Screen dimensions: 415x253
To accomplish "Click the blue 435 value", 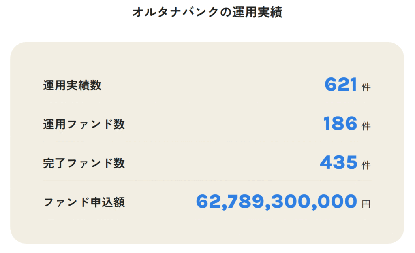I will coord(339,163).
